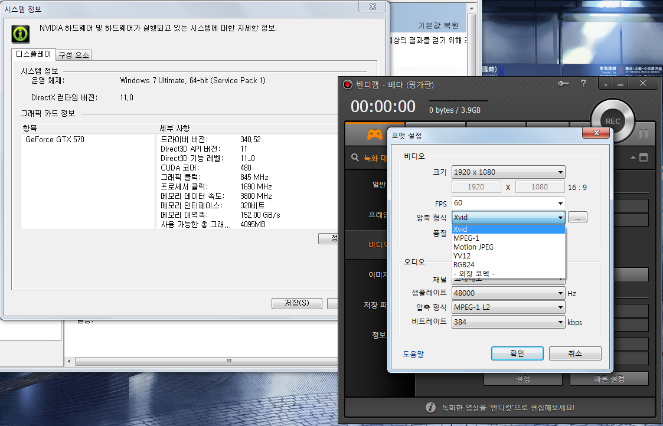
Task: Select the 저장 파 section in Bandicam sidebar
Action: tap(375, 304)
